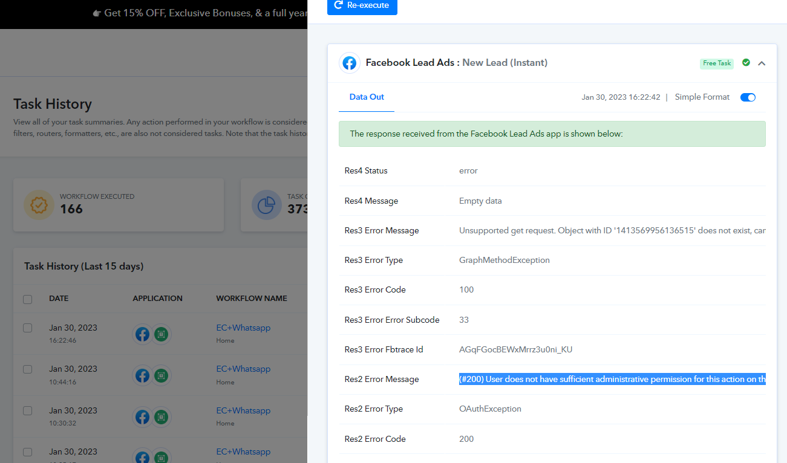
Task: Click the Free Task badge
Action: pos(717,63)
